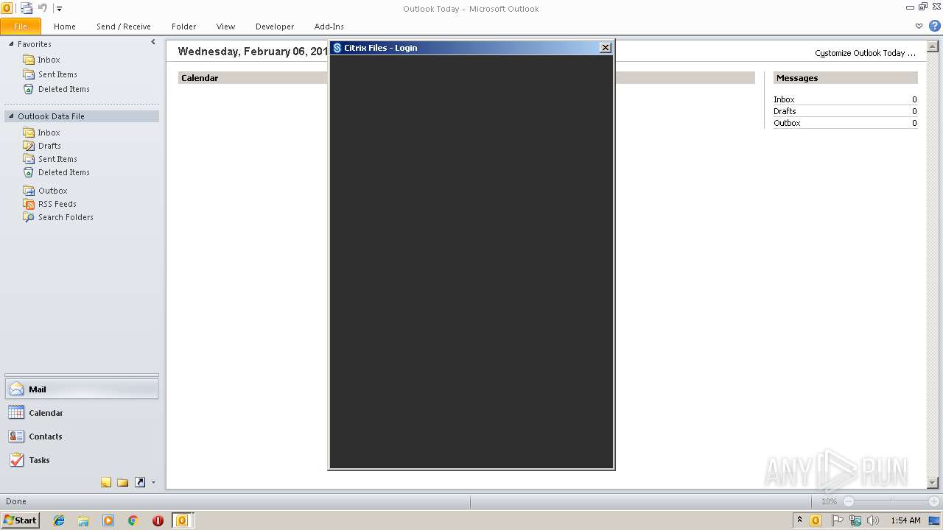Open the Add-Ins ribbon tab
The image size is (943, 530).
click(329, 26)
